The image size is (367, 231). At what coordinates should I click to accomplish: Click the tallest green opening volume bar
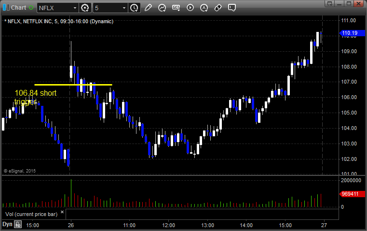pos(71,193)
